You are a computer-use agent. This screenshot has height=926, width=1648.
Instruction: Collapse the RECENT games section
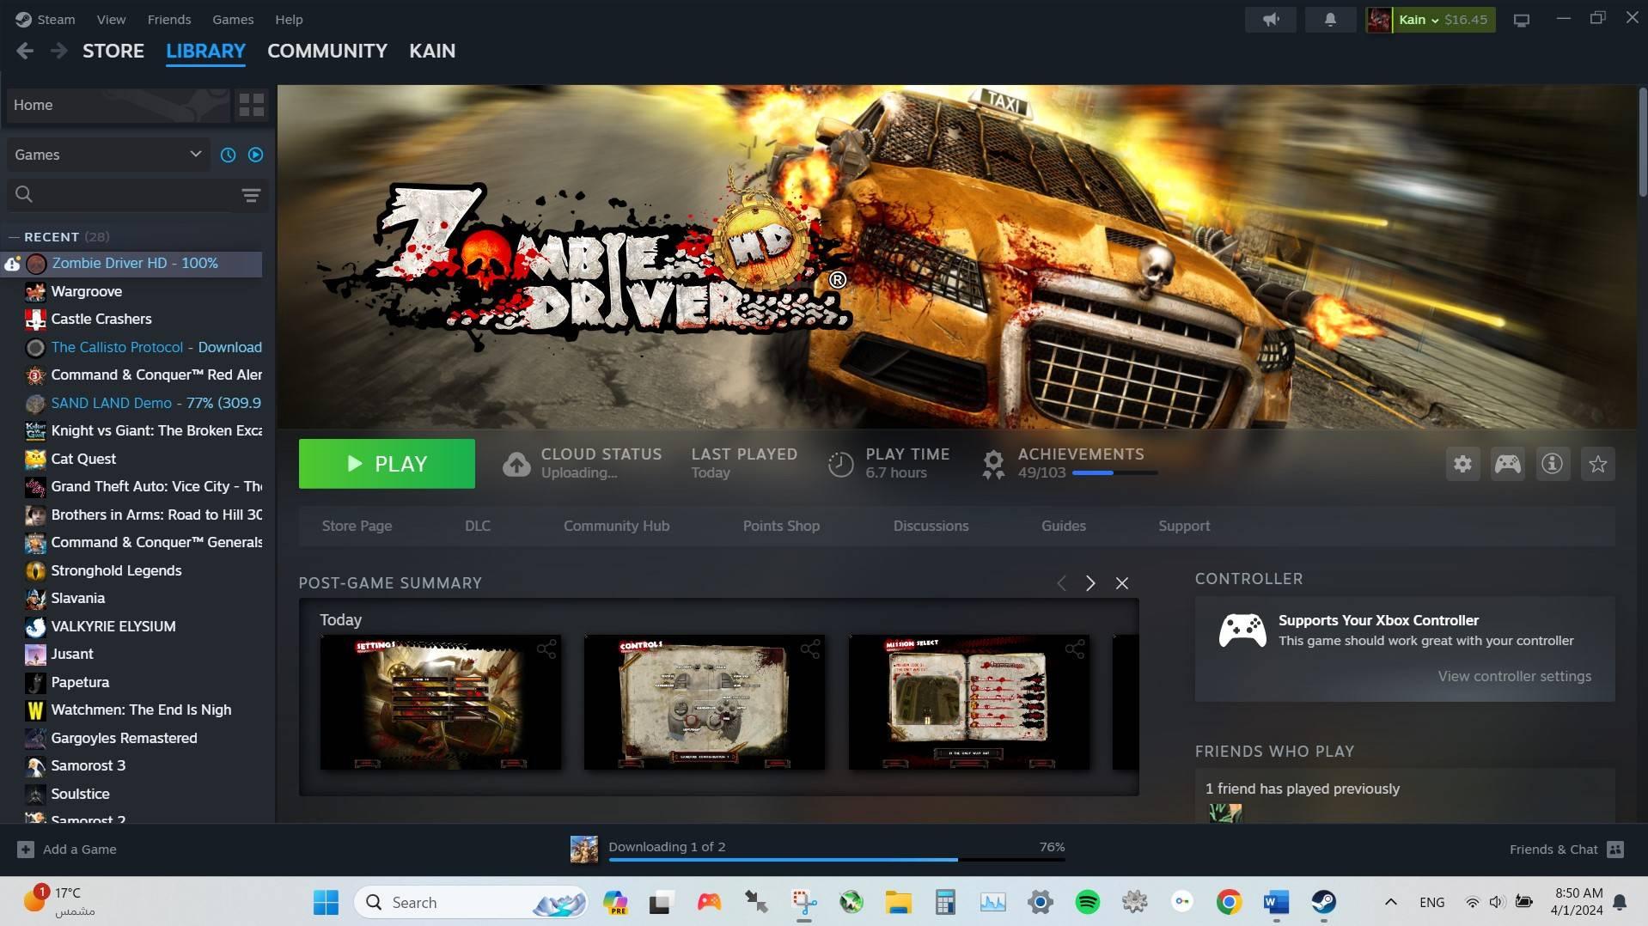point(13,237)
